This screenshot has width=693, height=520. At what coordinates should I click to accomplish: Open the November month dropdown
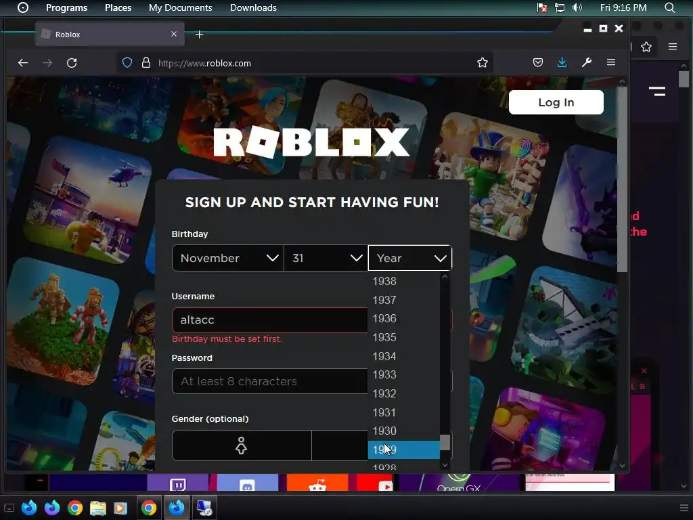[x=227, y=258]
